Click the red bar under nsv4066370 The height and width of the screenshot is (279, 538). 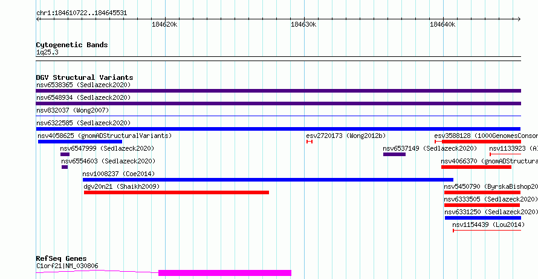point(476,167)
